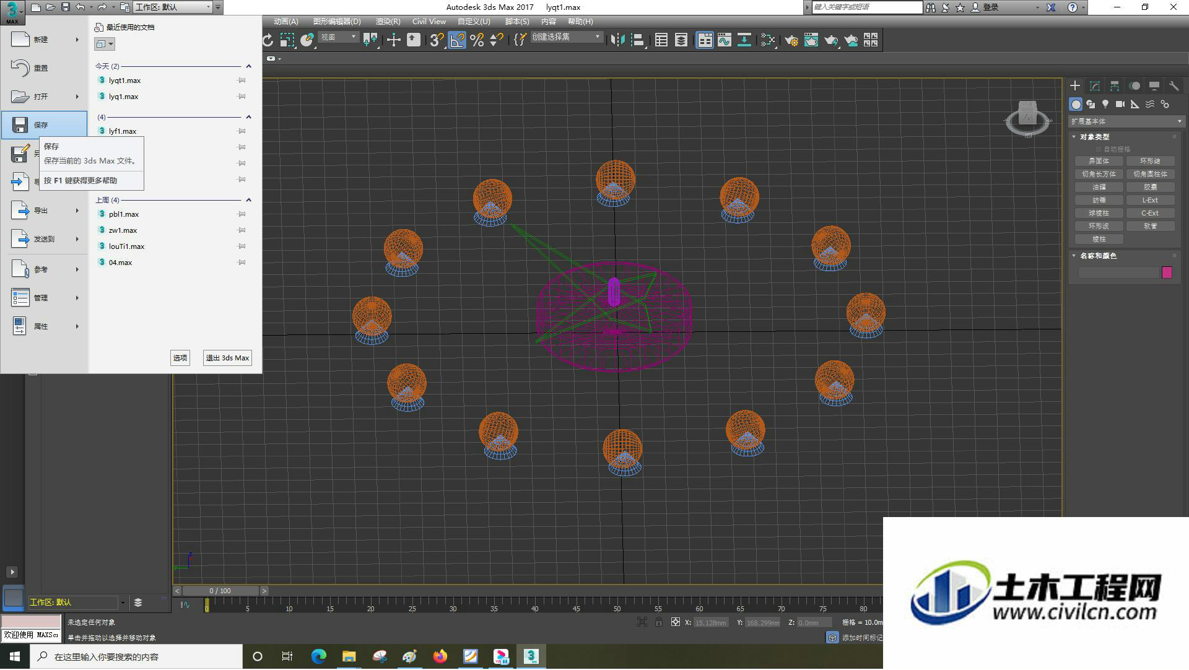Select the Shapes category icon

1091,104
